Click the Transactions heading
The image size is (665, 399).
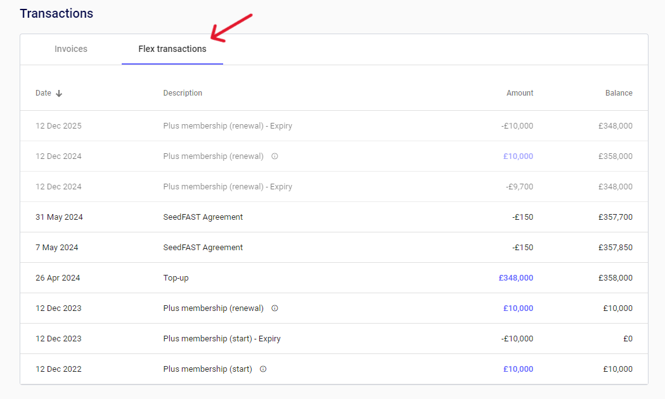click(x=56, y=13)
